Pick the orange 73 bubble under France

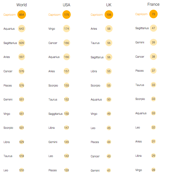tap(153, 14)
